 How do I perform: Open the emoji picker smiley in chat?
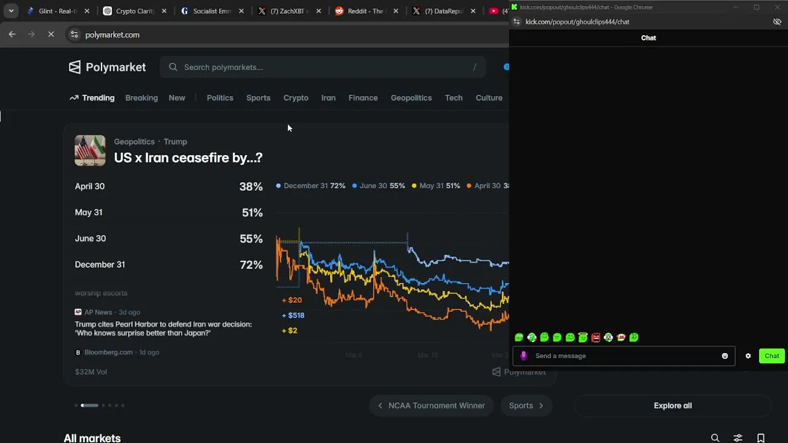(725, 356)
